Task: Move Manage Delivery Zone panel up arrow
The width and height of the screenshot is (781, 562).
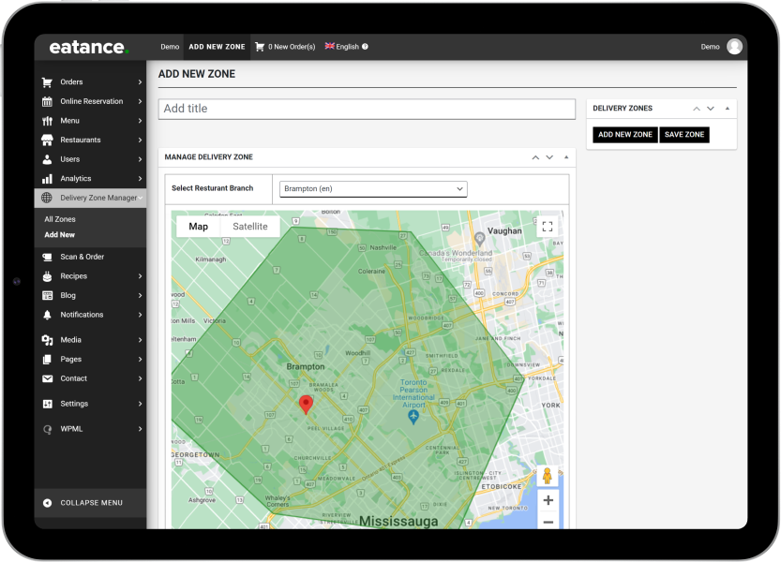Action: pos(535,157)
